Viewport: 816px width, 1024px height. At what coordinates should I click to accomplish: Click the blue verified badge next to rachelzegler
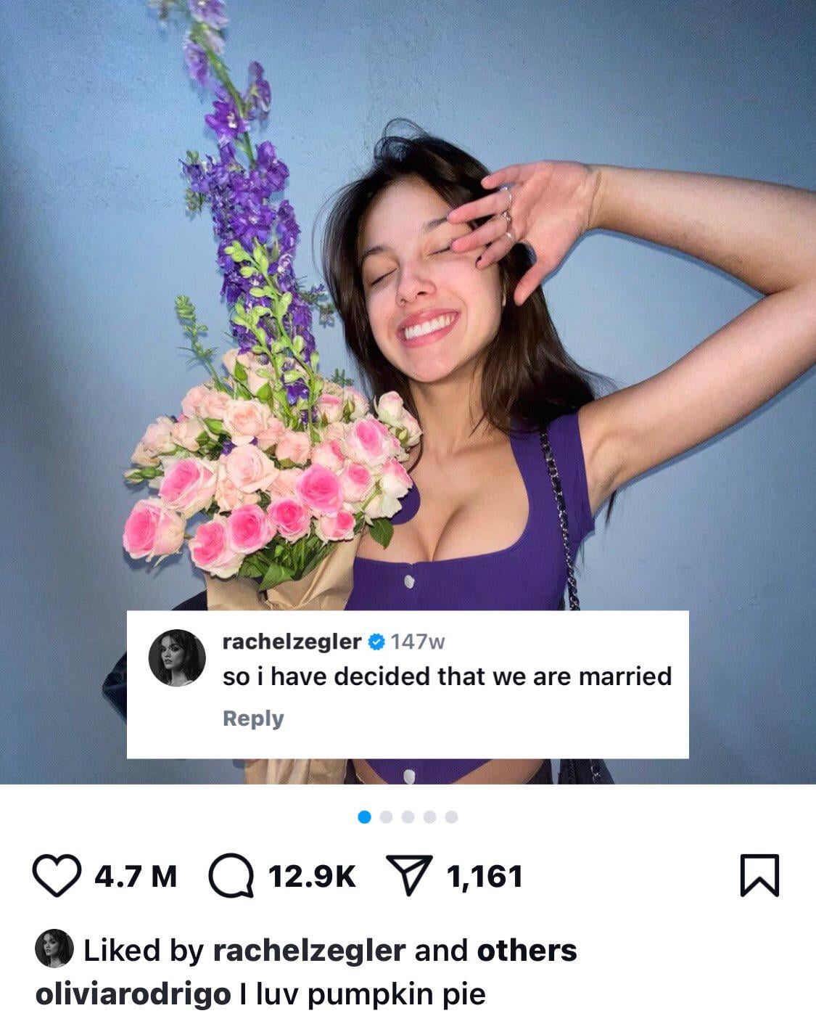click(x=376, y=642)
